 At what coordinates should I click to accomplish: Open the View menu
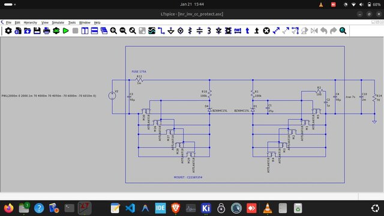[x=45, y=23]
